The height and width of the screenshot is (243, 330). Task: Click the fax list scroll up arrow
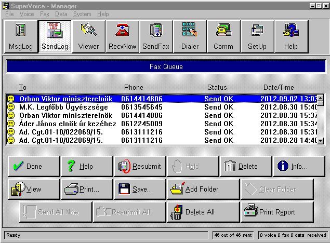coord(320,98)
